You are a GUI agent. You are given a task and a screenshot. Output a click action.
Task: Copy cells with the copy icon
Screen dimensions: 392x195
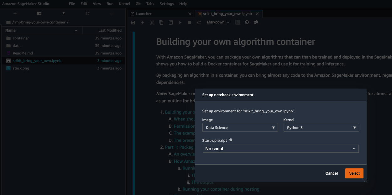coord(161,22)
